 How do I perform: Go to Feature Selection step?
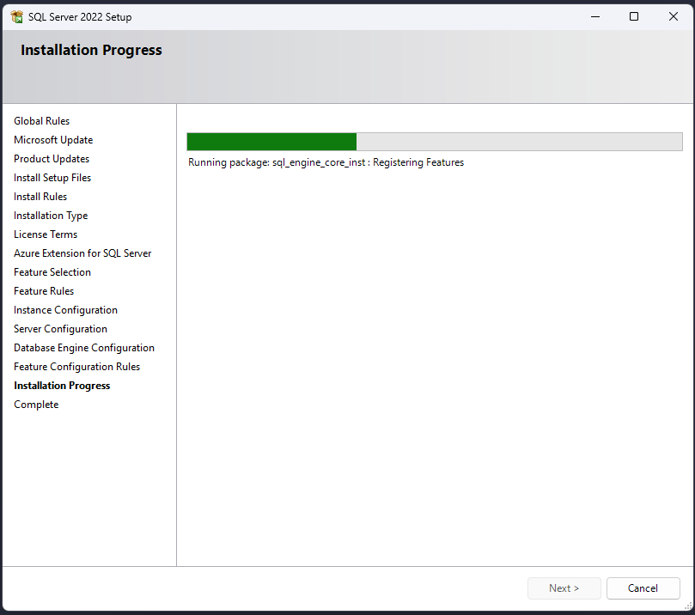click(x=52, y=272)
